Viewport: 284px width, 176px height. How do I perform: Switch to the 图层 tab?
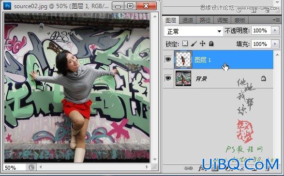click(x=171, y=20)
